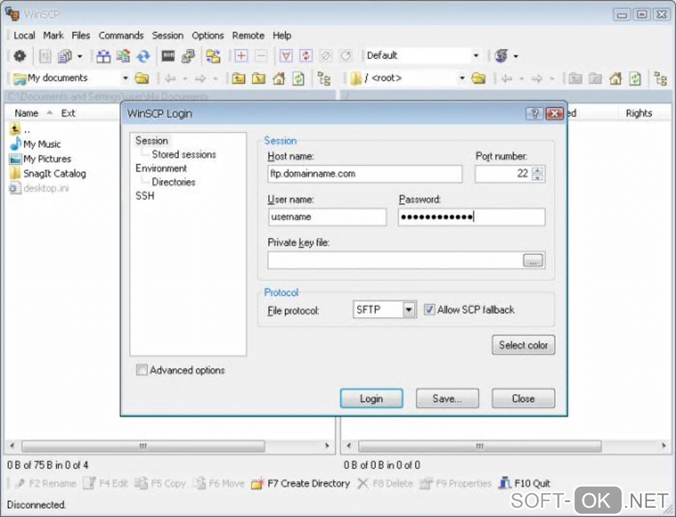Go to local root directory icon
The height and width of the screenshot is (517, 676).
[258, 78]
